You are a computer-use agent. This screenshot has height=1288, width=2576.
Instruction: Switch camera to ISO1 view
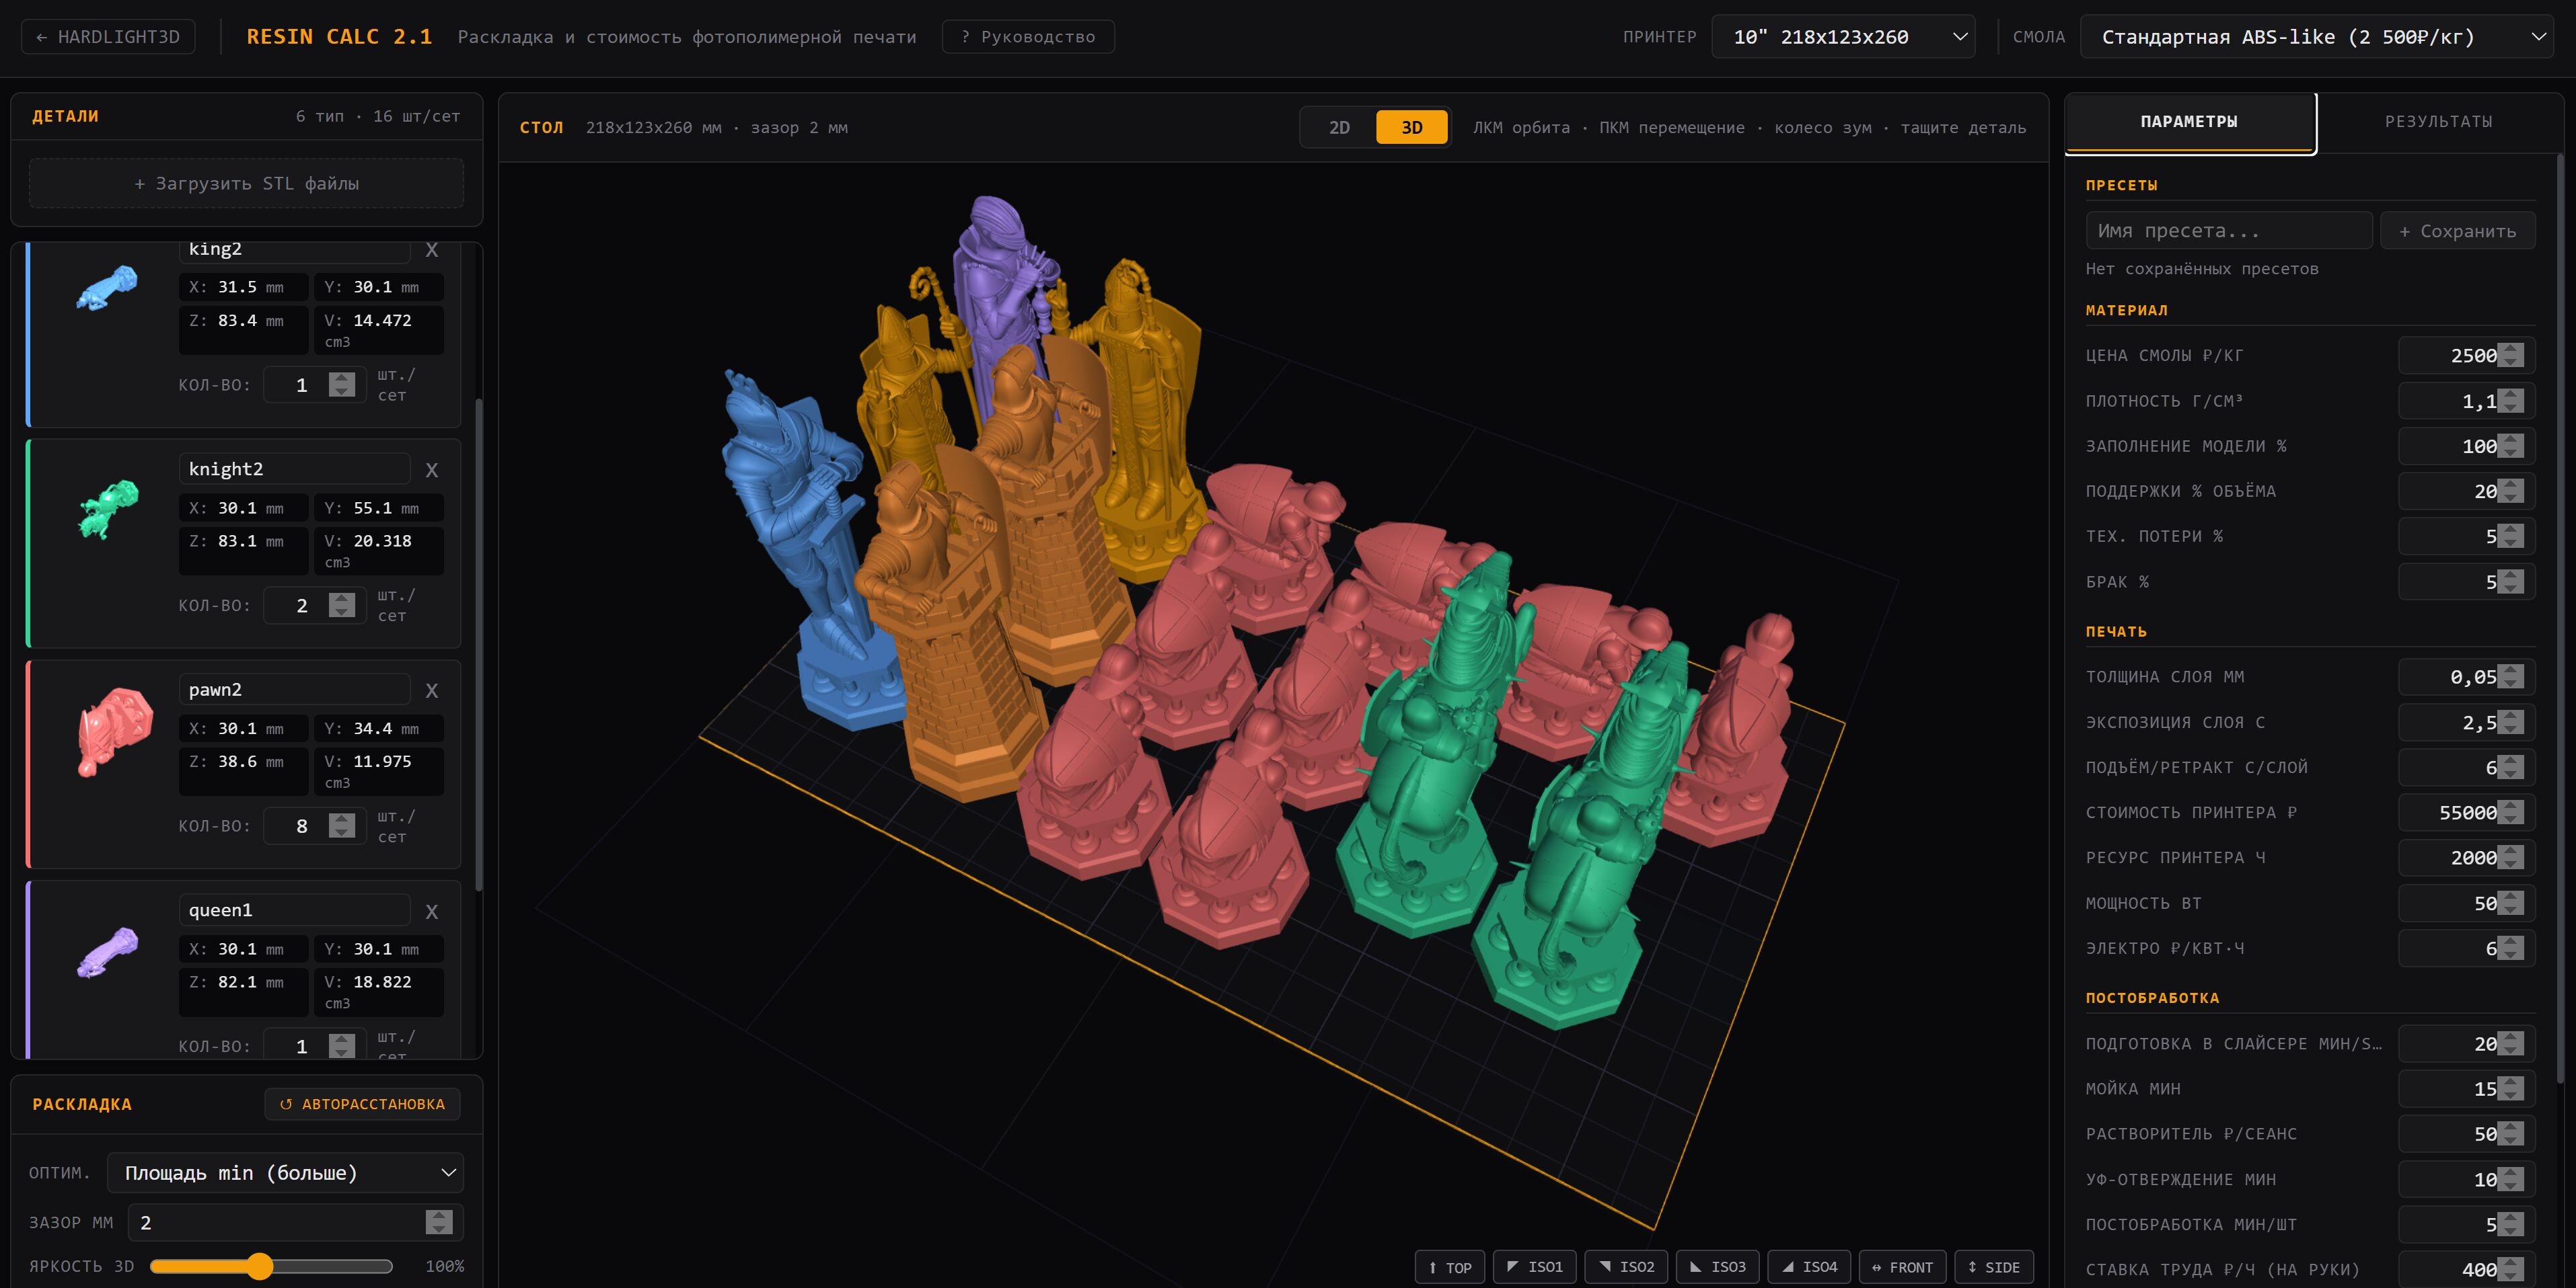tap(1534, 1266)
